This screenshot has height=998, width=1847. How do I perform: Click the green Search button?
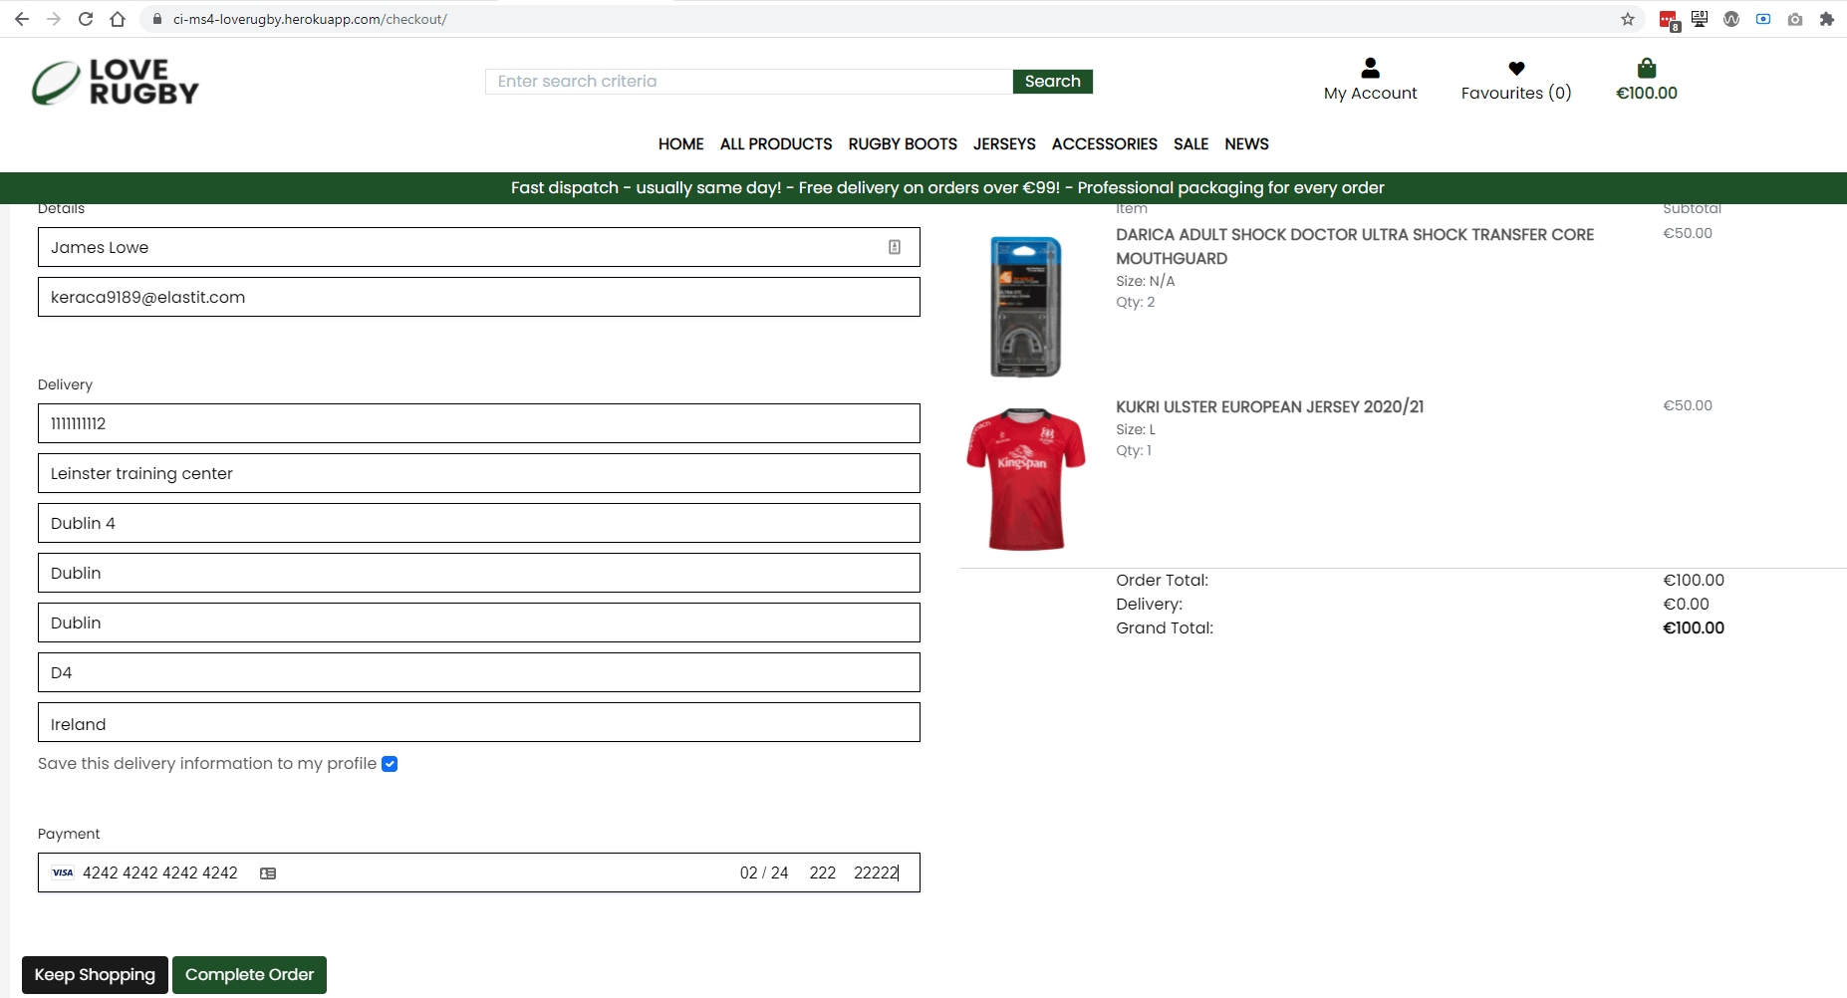coord(1053,82)
